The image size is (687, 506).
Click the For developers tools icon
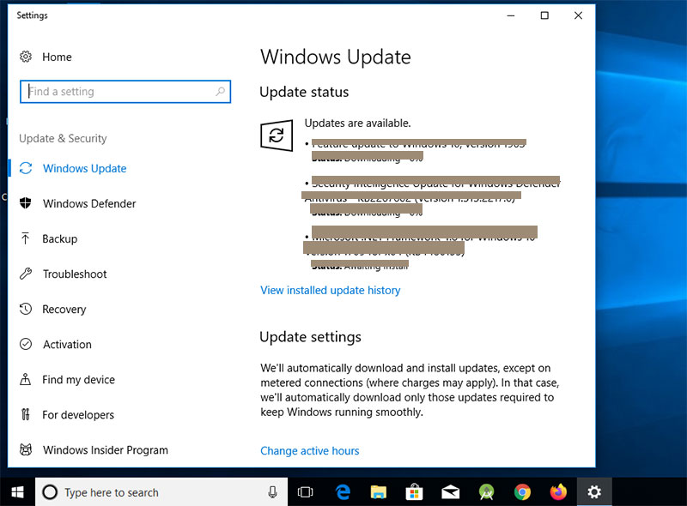coord(26,414)
